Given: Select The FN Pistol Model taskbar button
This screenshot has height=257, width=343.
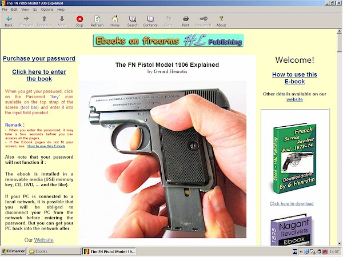Looking at the screenshot, I should 109,251.
